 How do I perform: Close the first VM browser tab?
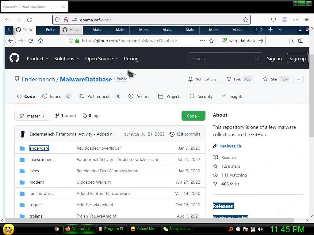(31, 30)
